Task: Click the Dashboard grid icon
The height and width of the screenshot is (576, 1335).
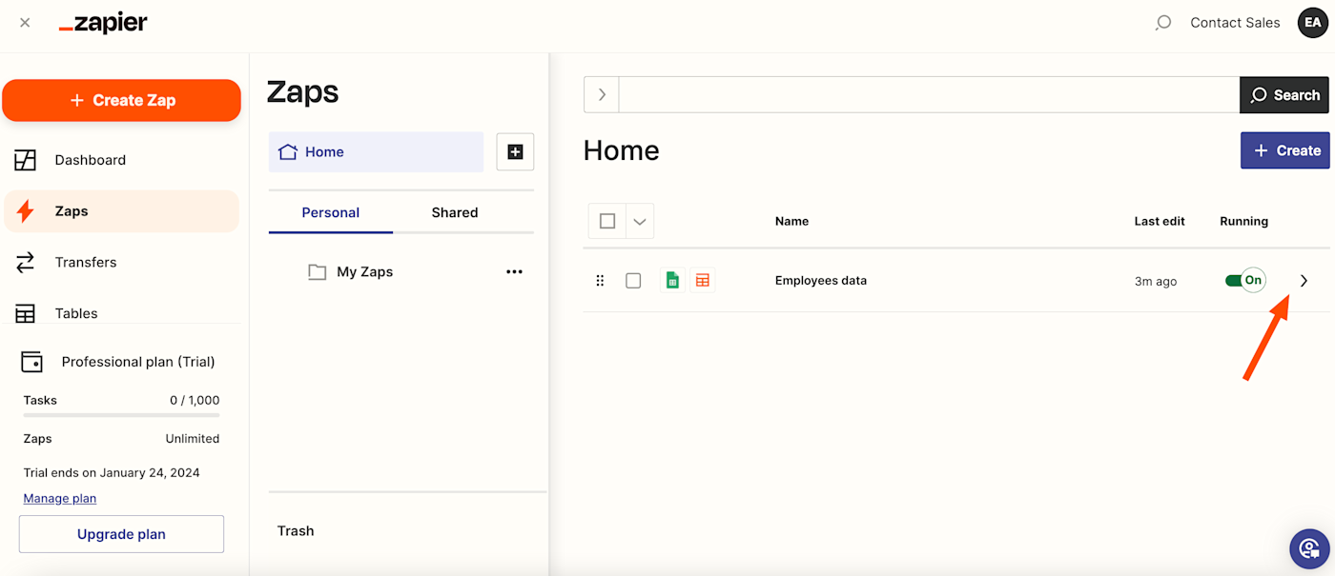Action: 26,160
